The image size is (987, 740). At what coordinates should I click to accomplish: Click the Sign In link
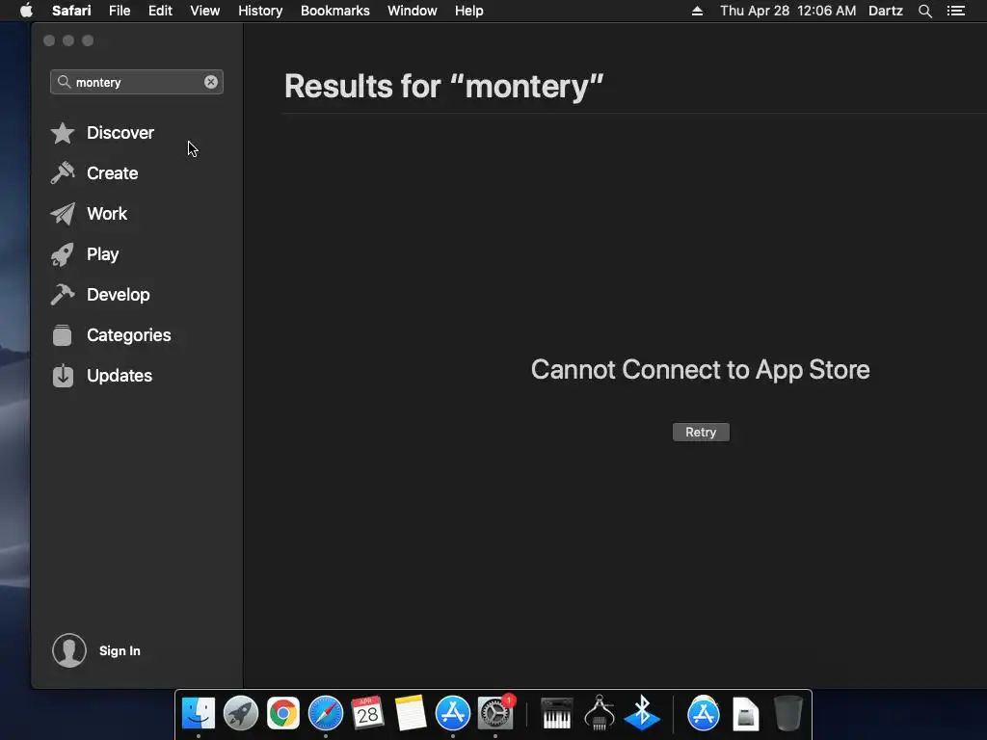click(x=120, y=650)
